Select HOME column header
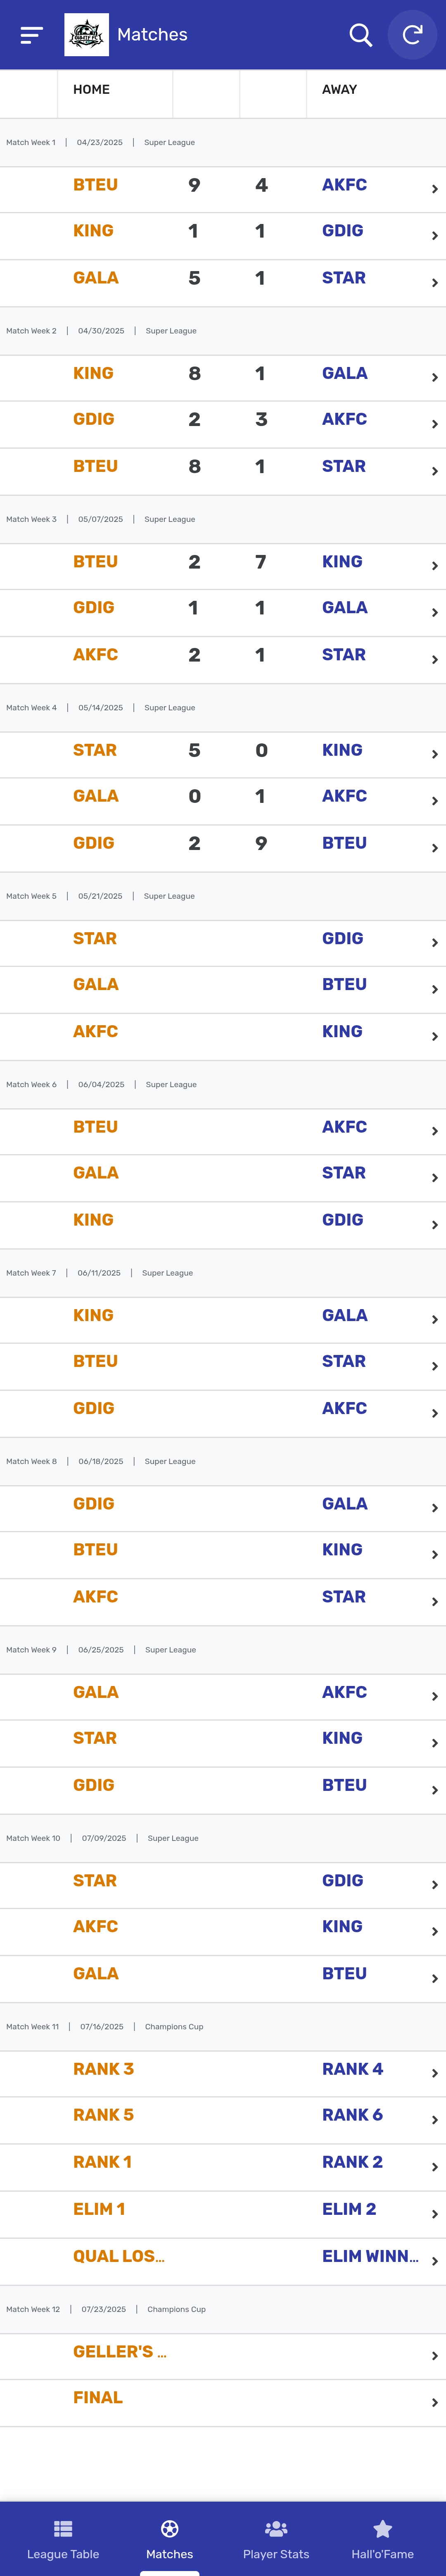Screen dimensions: 446x2576 pos(91,89)
